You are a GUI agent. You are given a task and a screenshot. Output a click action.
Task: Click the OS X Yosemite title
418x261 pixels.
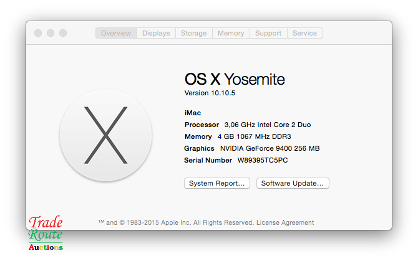[235, 79]
